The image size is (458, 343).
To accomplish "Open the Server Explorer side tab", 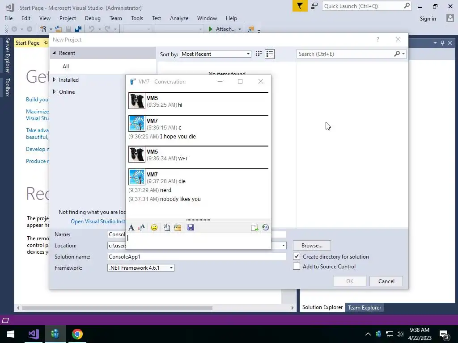I will pyautogui.click(x=7, y=55).
